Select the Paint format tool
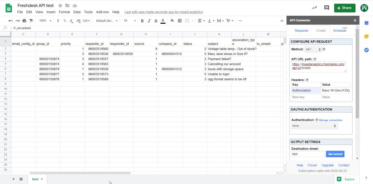373x184 pixels. click(31, 21)
